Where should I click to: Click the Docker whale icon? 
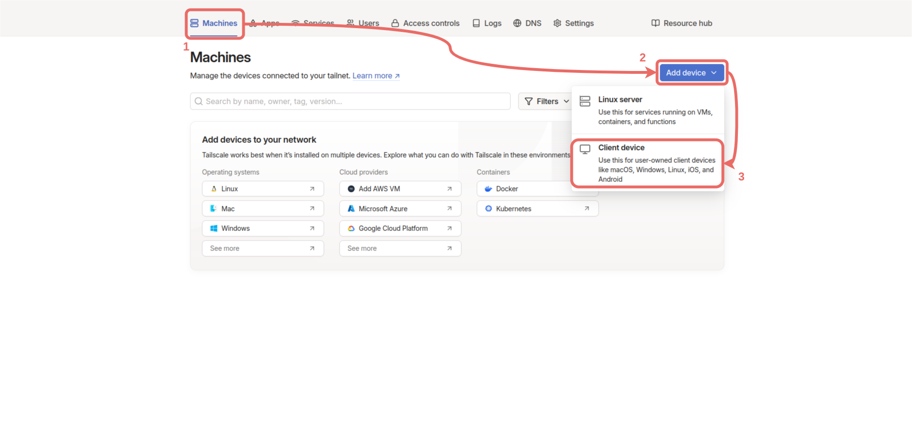pos(488,189)
